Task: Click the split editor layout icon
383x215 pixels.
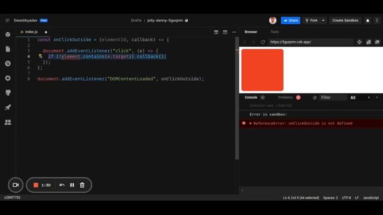Action: [x=216, y=32]
